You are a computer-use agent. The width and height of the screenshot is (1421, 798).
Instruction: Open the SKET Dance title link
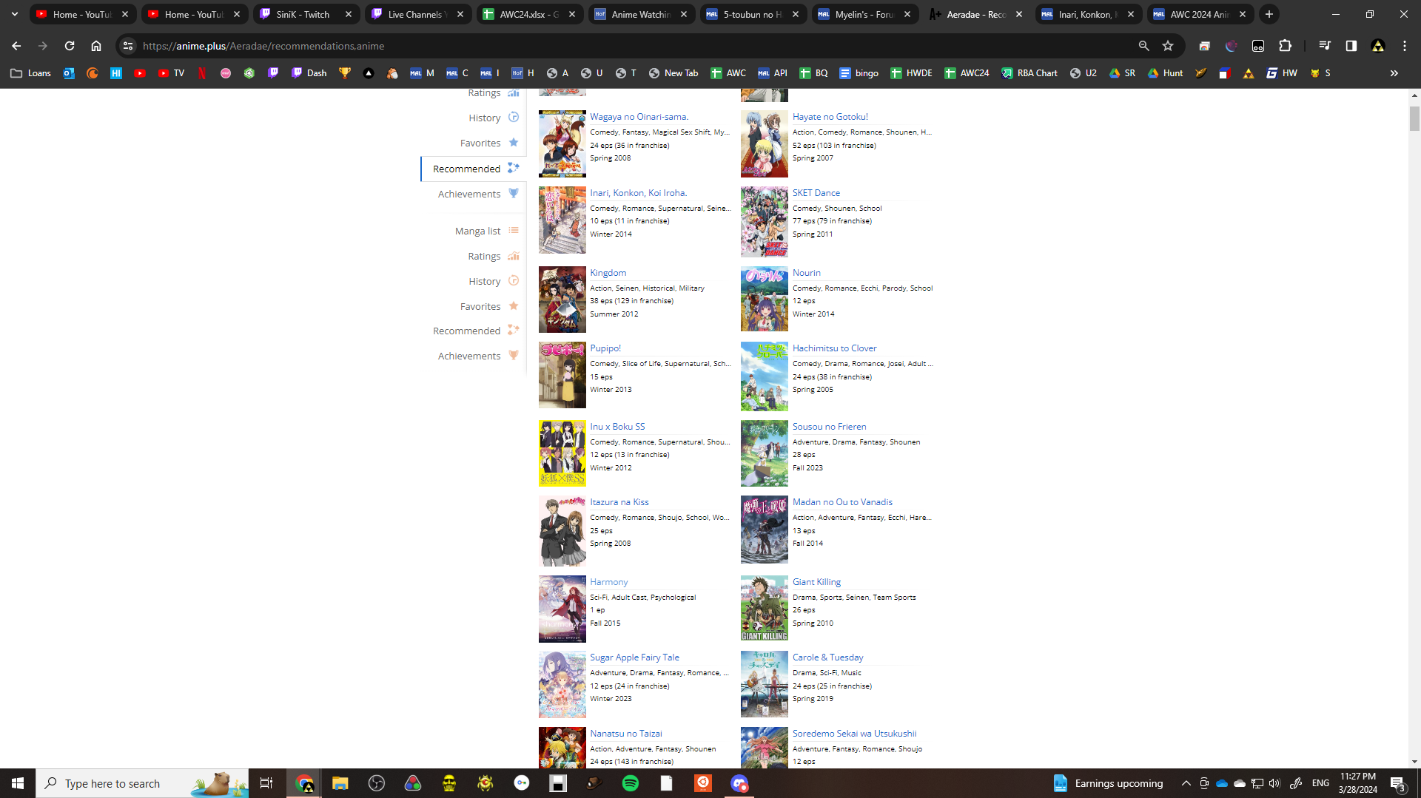(x=816, y=193)
